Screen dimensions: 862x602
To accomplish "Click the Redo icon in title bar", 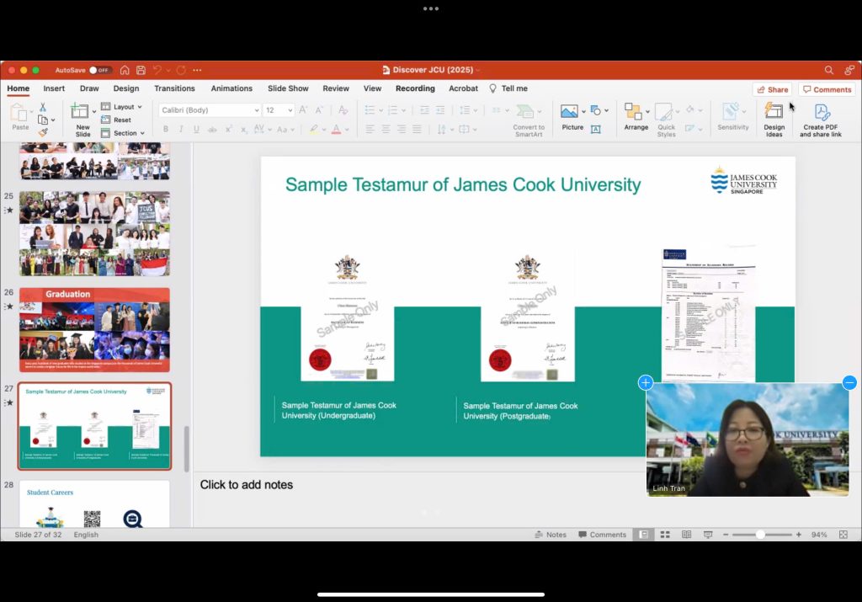I will [x=181, y=70].
